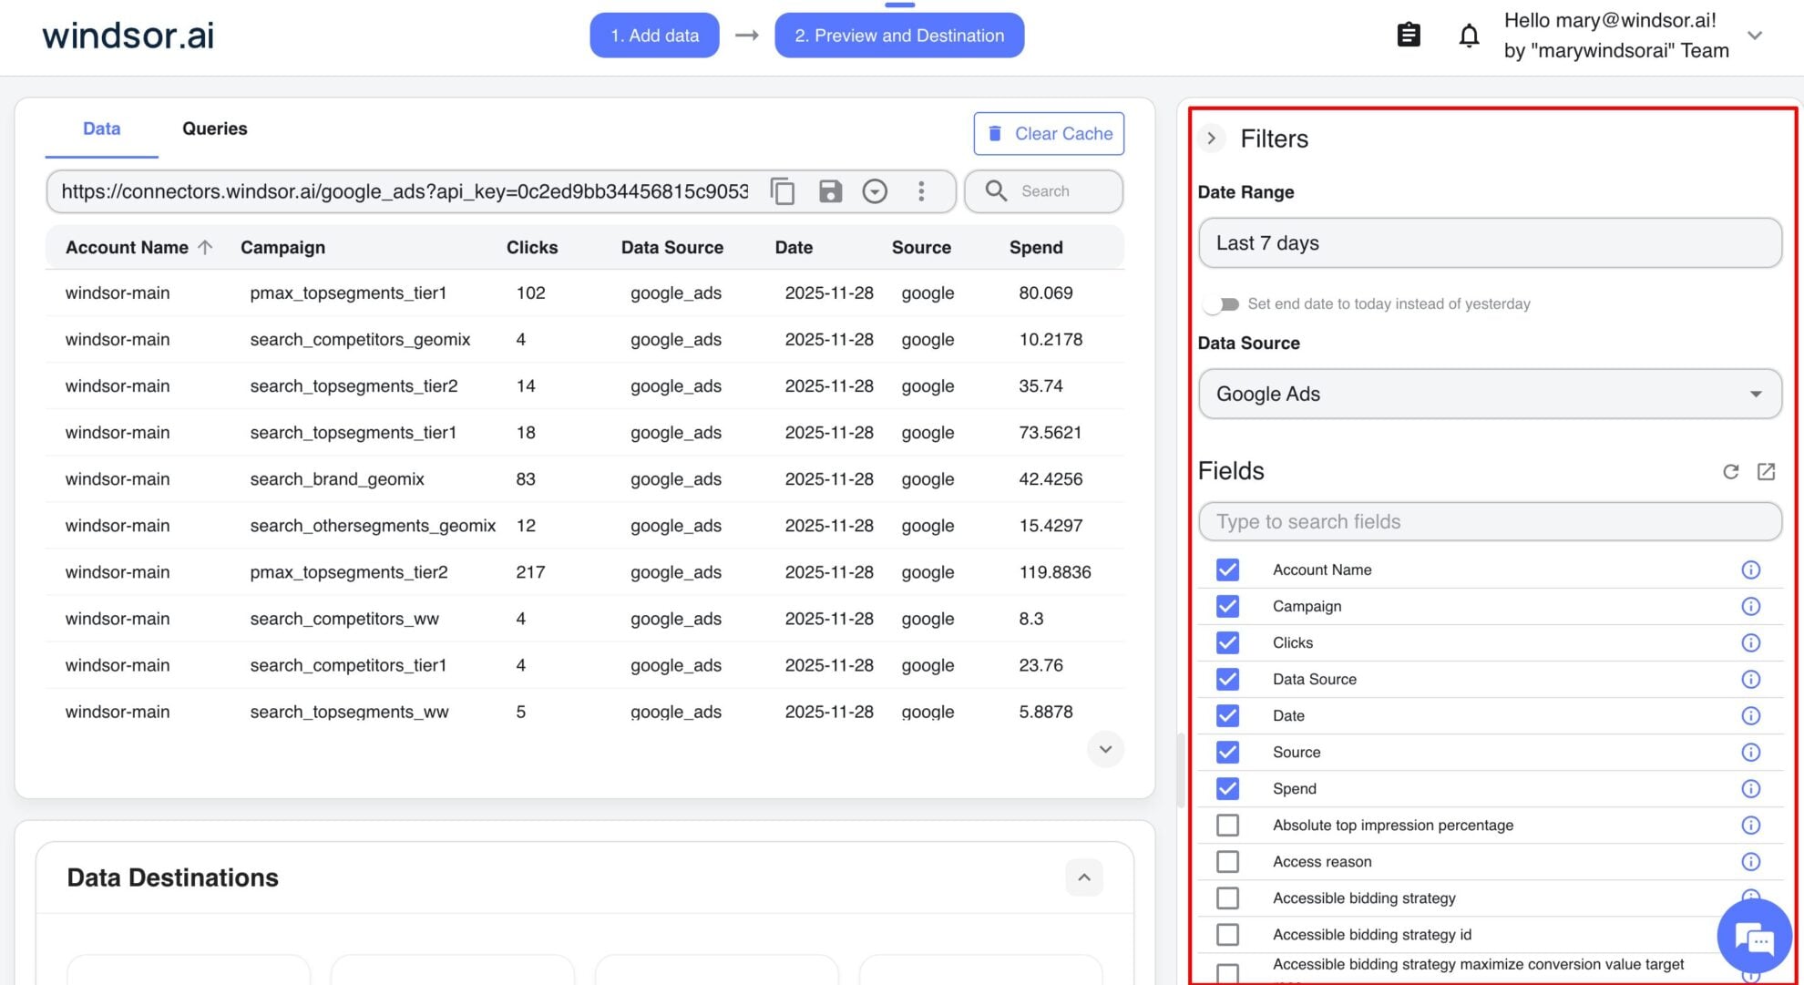Viewport: 1804px width, 985px height.
Task: Click the save URL floppy icon
Action: click(830, 191)
